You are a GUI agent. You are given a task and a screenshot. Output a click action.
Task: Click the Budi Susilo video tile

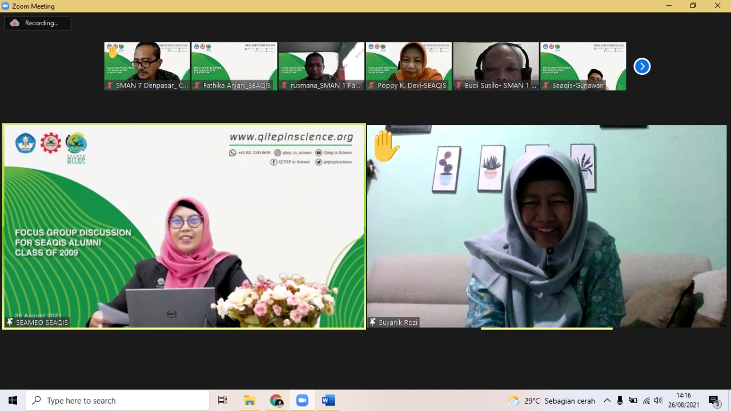[x=496, y=66]
